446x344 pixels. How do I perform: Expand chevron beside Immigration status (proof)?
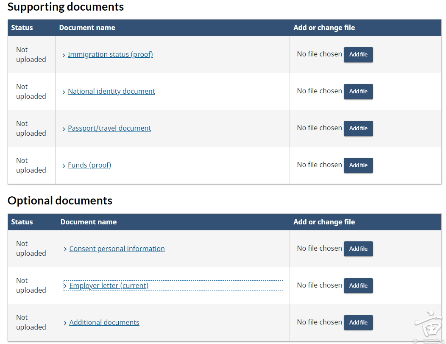64,55
